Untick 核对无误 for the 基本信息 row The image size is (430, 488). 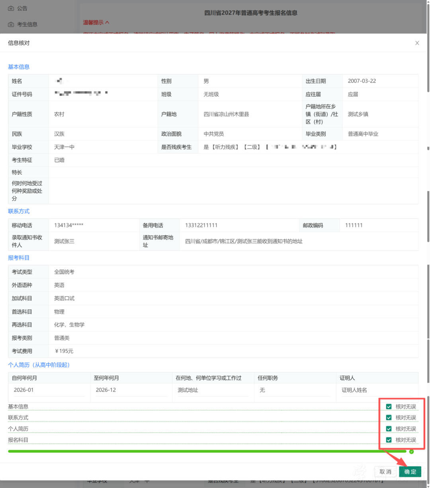pyautogui.click(x=389, y=406)
